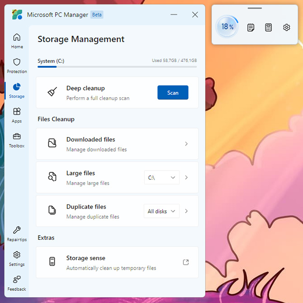Click the floating widget drag handle bar
Viewport: 303px width, 303px height.
pos(255,8)
